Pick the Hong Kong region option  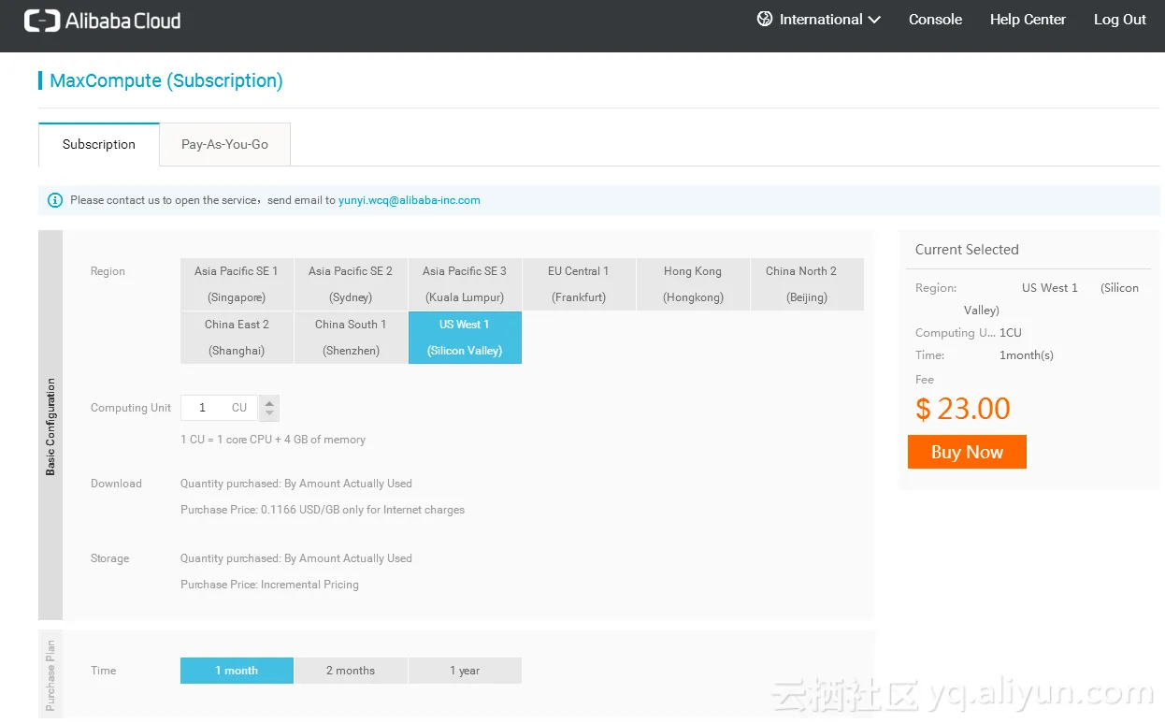[693, 284]
